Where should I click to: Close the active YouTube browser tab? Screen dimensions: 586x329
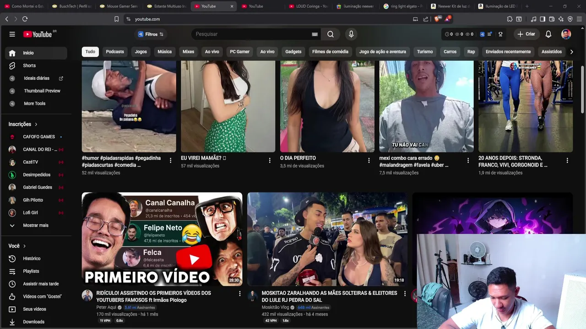point(232,6)
